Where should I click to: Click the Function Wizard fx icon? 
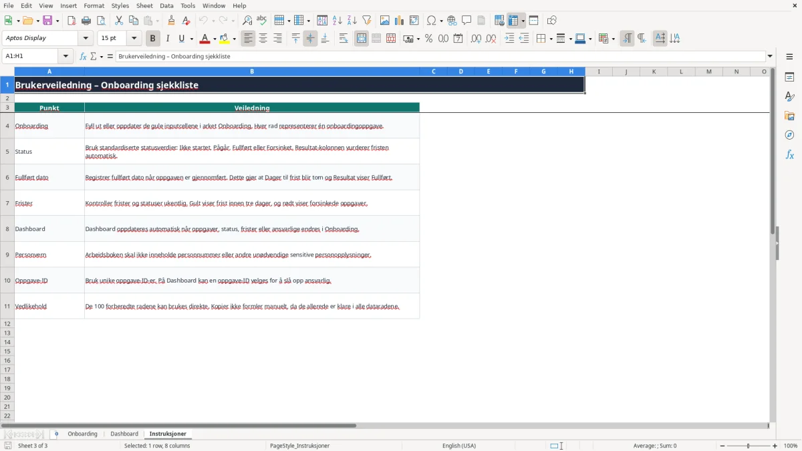point(83,57)
